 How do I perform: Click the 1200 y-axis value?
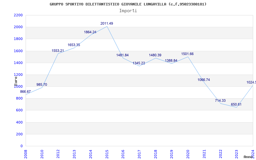point(18,75)
